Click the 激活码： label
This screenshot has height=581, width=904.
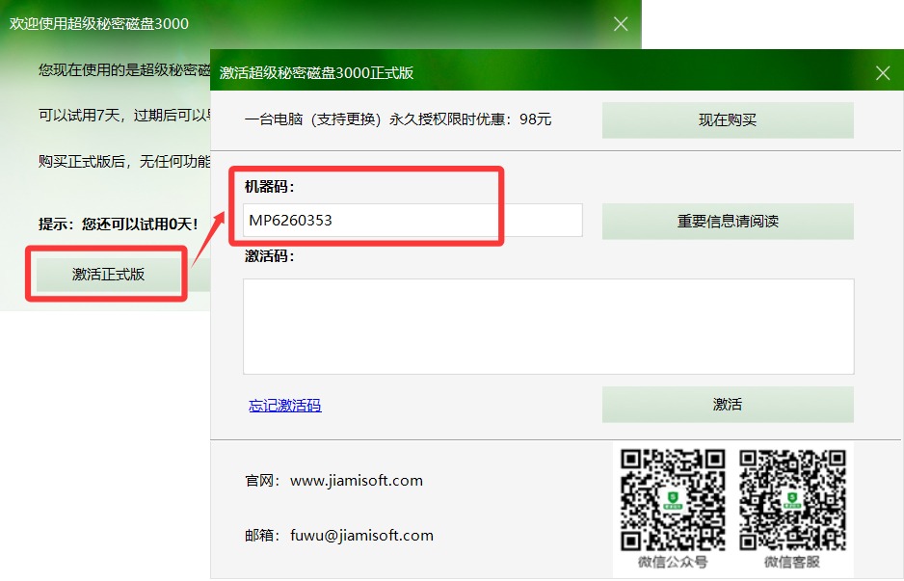pyautogui.click(x=269, y=256)
